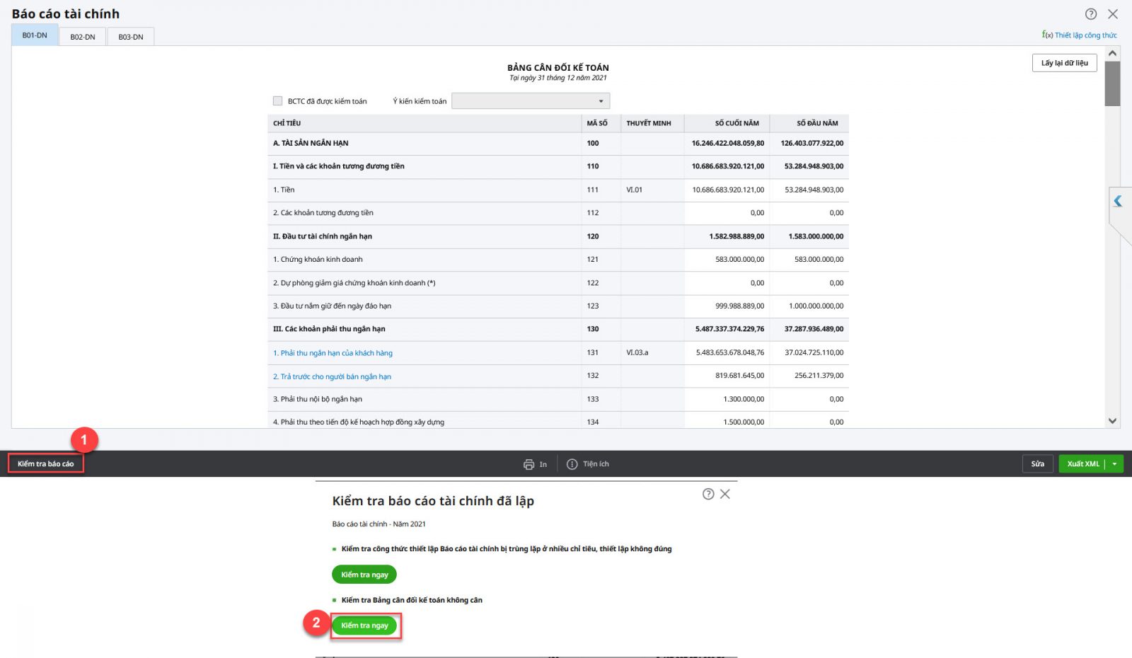Expand the Xuất XML dropdown arrow
This screenshot has width=1132, height=658.
pos(1114,464)
